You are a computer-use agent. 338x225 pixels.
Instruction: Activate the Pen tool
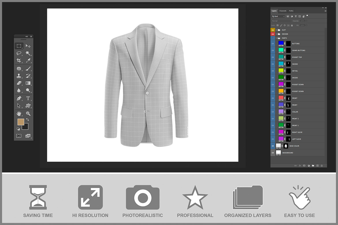[x=19, y=98]
